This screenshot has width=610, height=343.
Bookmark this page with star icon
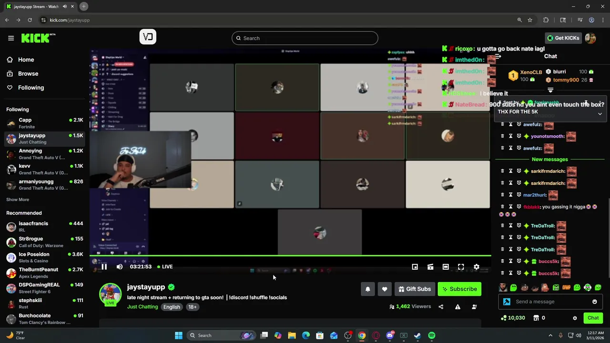[x=530, y=20]
